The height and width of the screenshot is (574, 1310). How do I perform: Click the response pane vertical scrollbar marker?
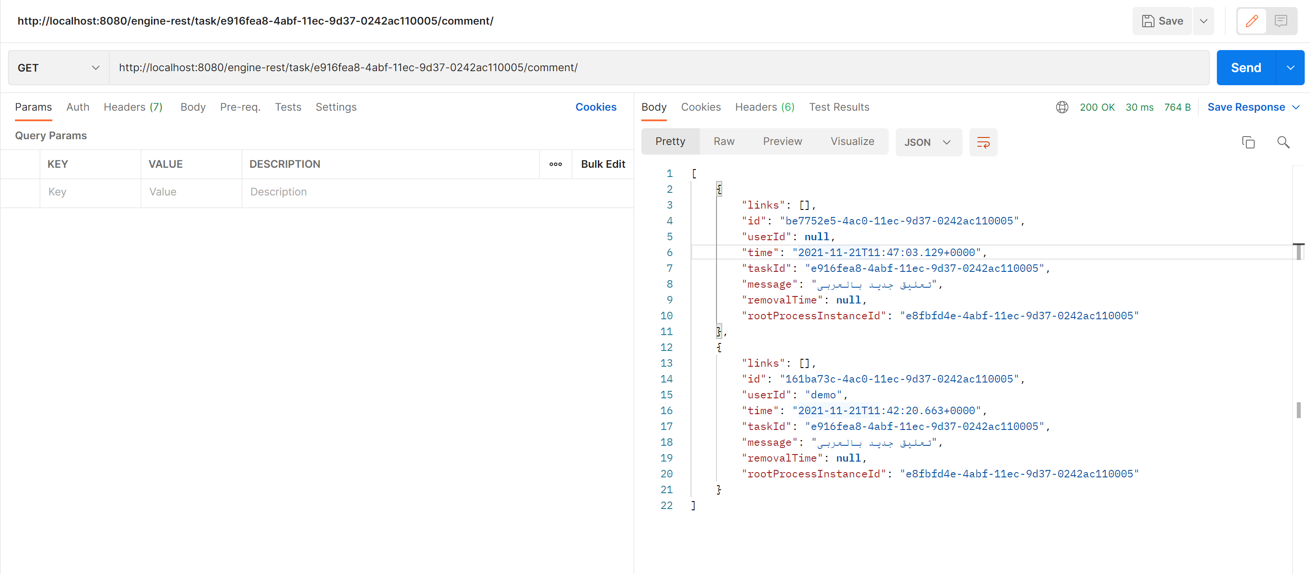pyautogui.click(x=1299, y=252)
